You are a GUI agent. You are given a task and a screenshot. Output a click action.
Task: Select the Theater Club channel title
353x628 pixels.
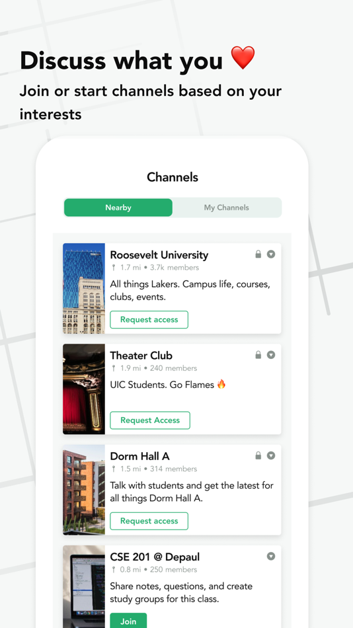[x=141, y=356]
